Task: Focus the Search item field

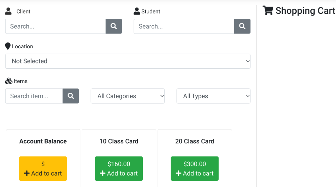Action: coord(34,96)
